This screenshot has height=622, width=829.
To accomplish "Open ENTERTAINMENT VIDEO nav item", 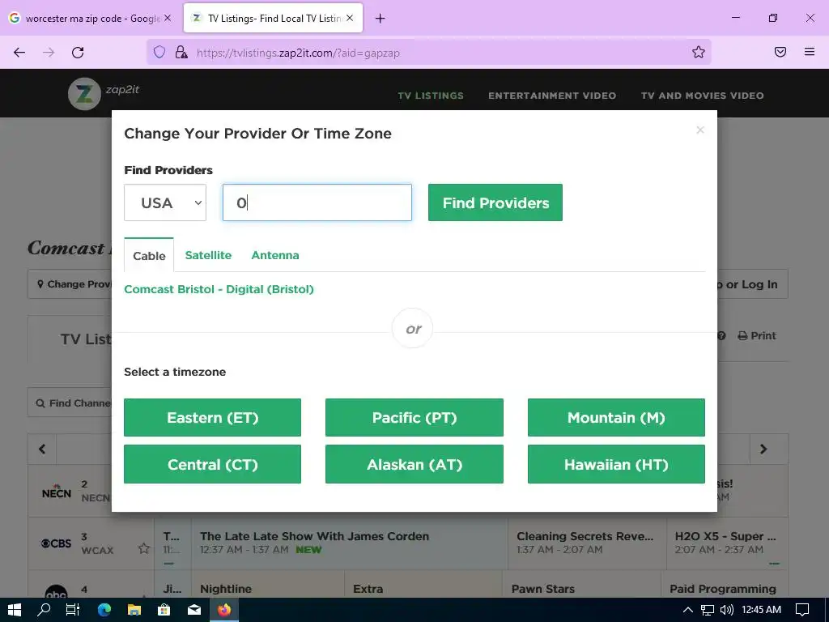I will point(552,96).
